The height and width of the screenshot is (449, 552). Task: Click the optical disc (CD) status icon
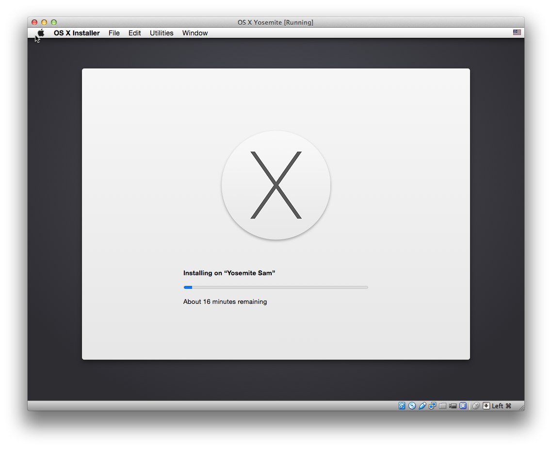click(x=412, y=406)
